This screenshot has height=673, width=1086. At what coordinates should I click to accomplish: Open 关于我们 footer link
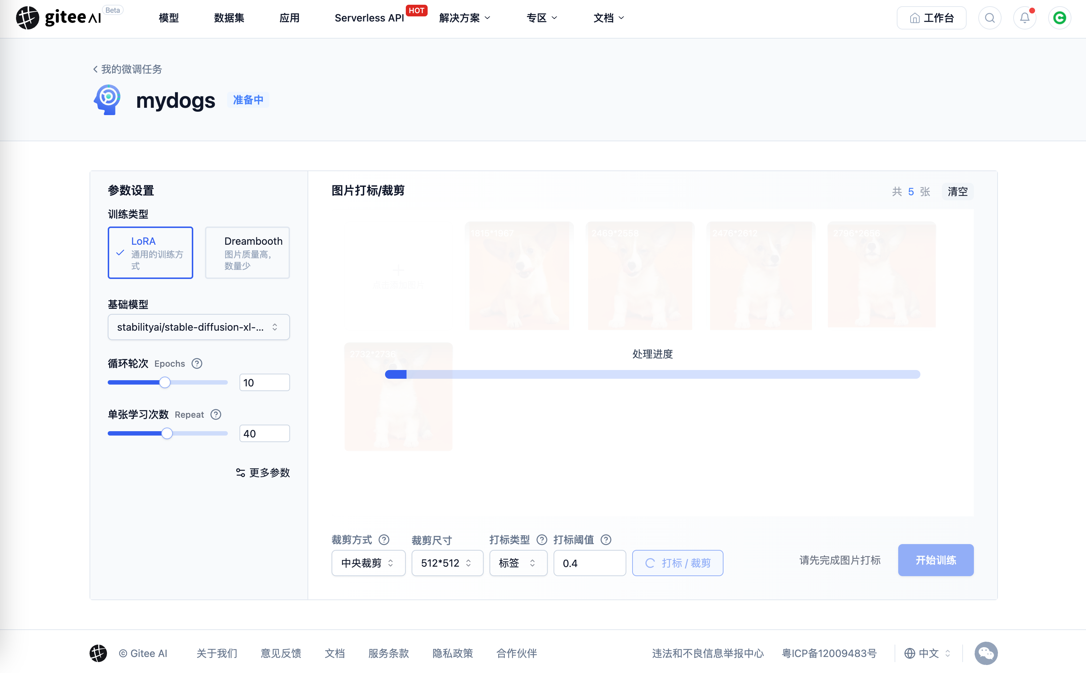217,653
